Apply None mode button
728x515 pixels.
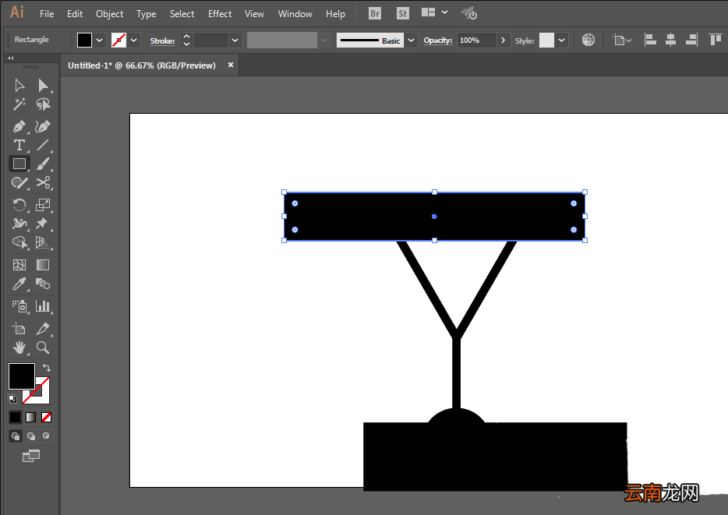point(46,417)
